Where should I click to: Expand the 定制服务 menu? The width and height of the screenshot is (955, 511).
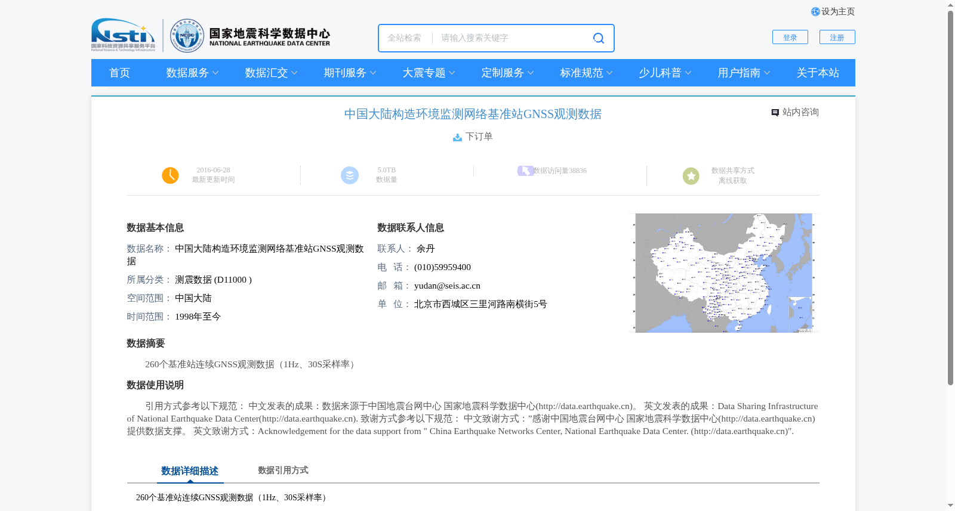click(x=507, y=73)
